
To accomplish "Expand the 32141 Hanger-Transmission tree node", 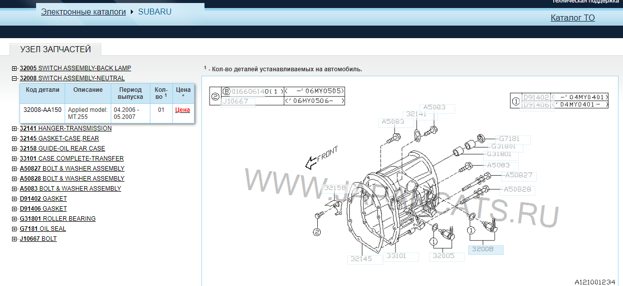I will click(x=15, y=128).
